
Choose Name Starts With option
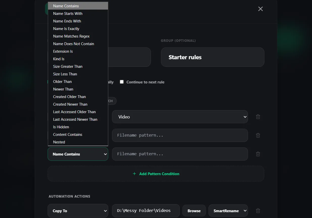[x=78, y=13]
